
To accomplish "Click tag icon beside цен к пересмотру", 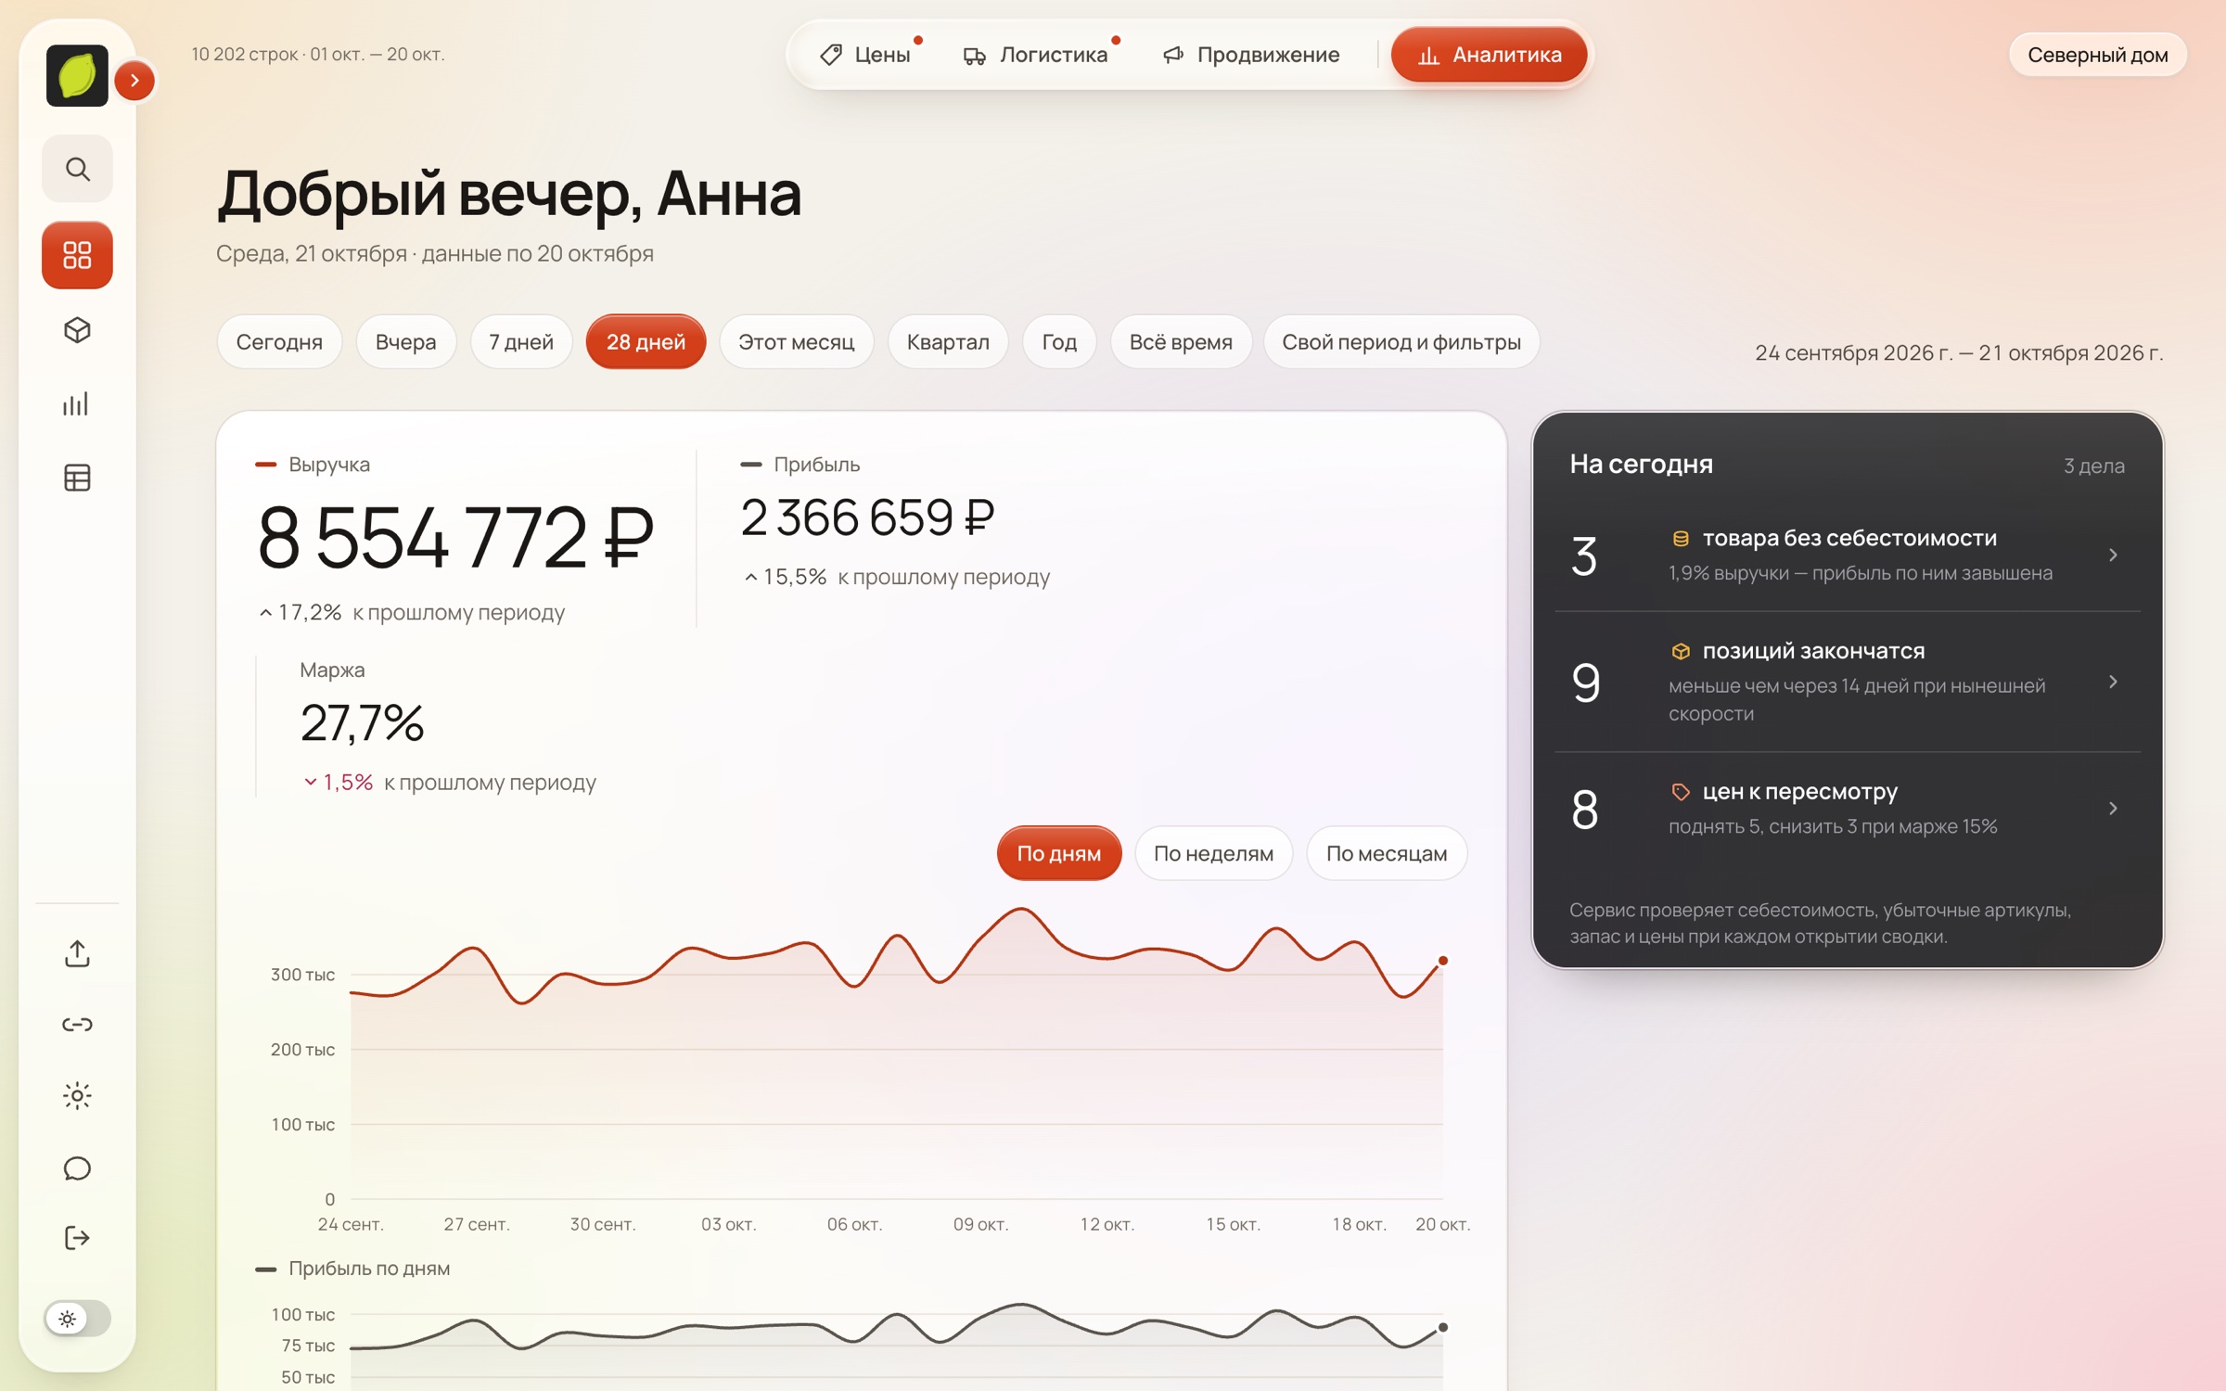I will point(1680,792).
